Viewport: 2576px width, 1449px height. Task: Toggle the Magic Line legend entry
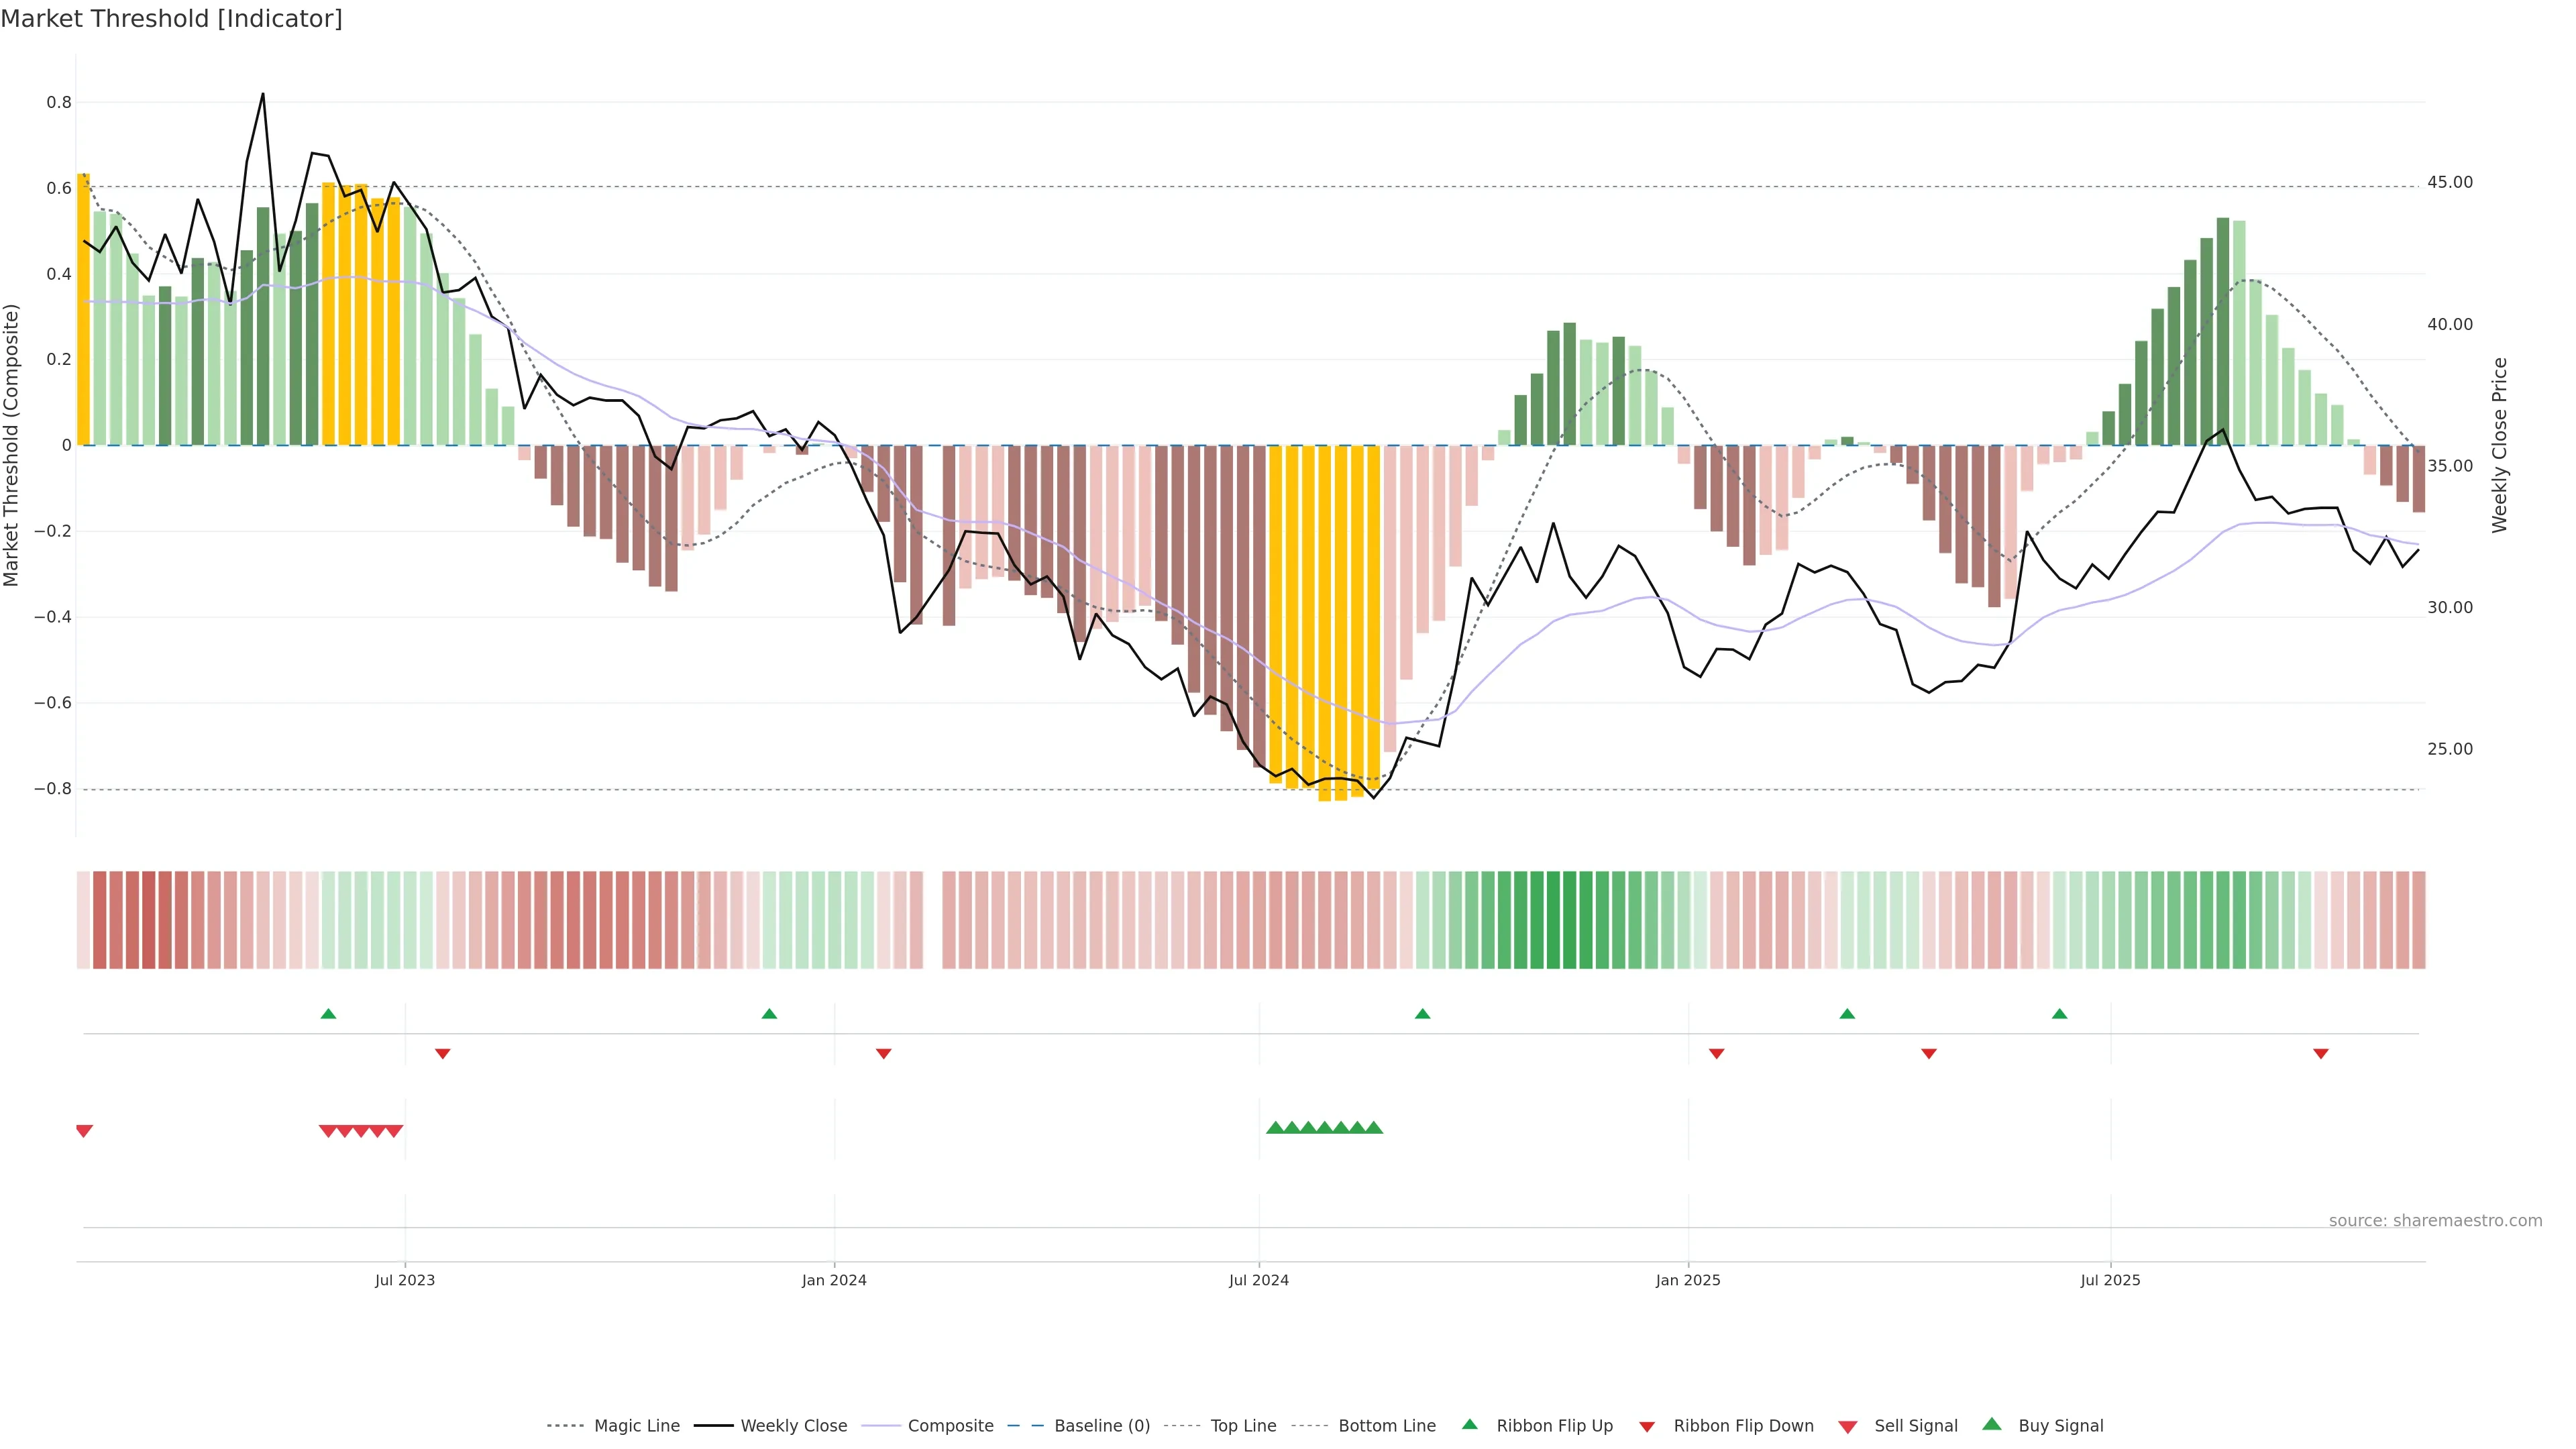[636, 1426]
